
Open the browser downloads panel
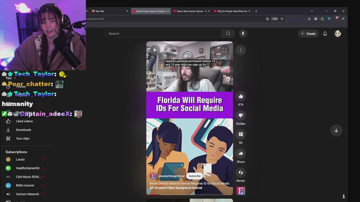coord(309,19)
